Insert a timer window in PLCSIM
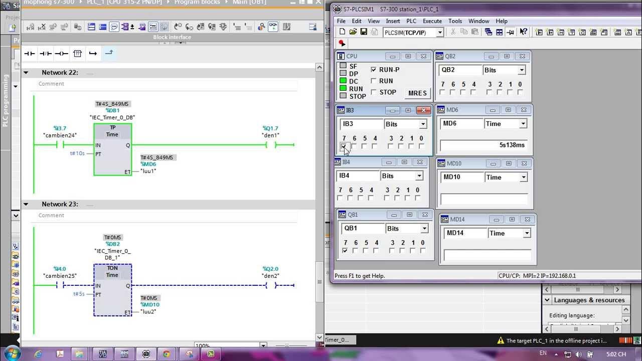Viewport: 642px width, 361px height. pos(572,32)
